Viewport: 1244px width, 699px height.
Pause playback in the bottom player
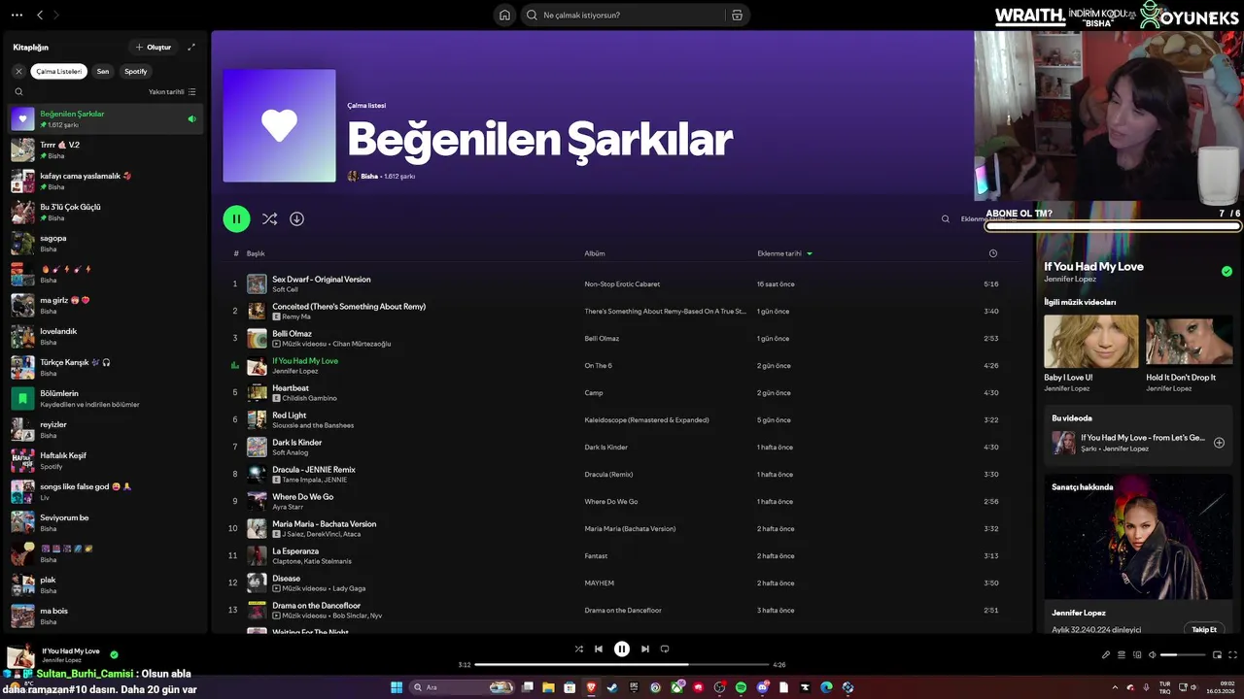pos(622,649)
